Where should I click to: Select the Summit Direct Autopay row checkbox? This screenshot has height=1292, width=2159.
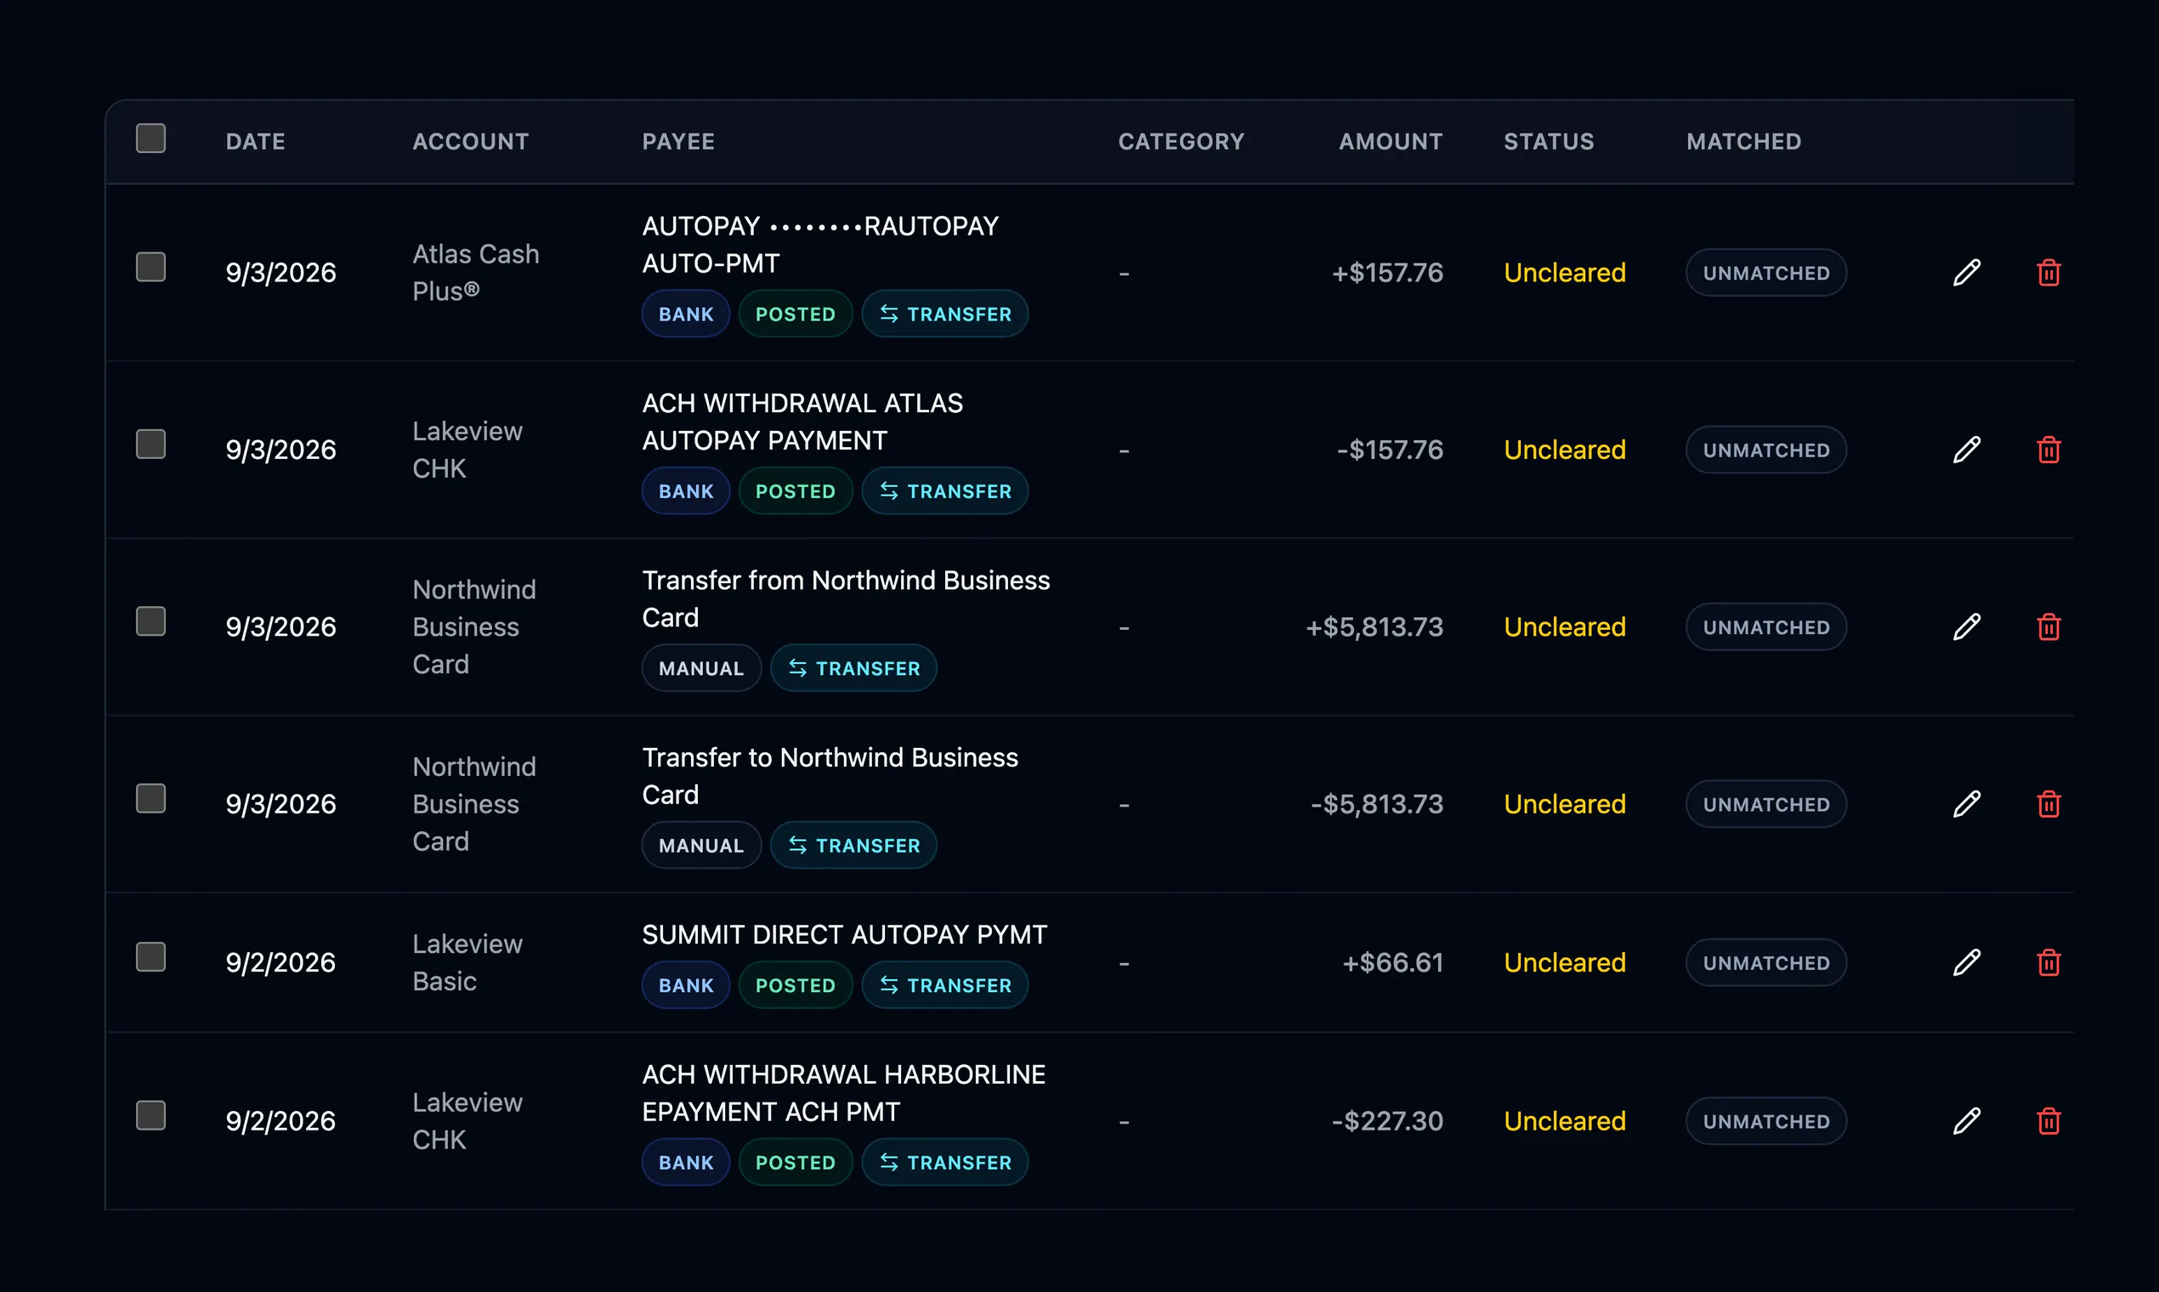click(150, 957)
